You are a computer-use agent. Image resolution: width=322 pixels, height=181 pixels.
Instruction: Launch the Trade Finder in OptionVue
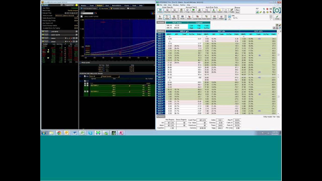pyautogui.click(x=207, y=11)
